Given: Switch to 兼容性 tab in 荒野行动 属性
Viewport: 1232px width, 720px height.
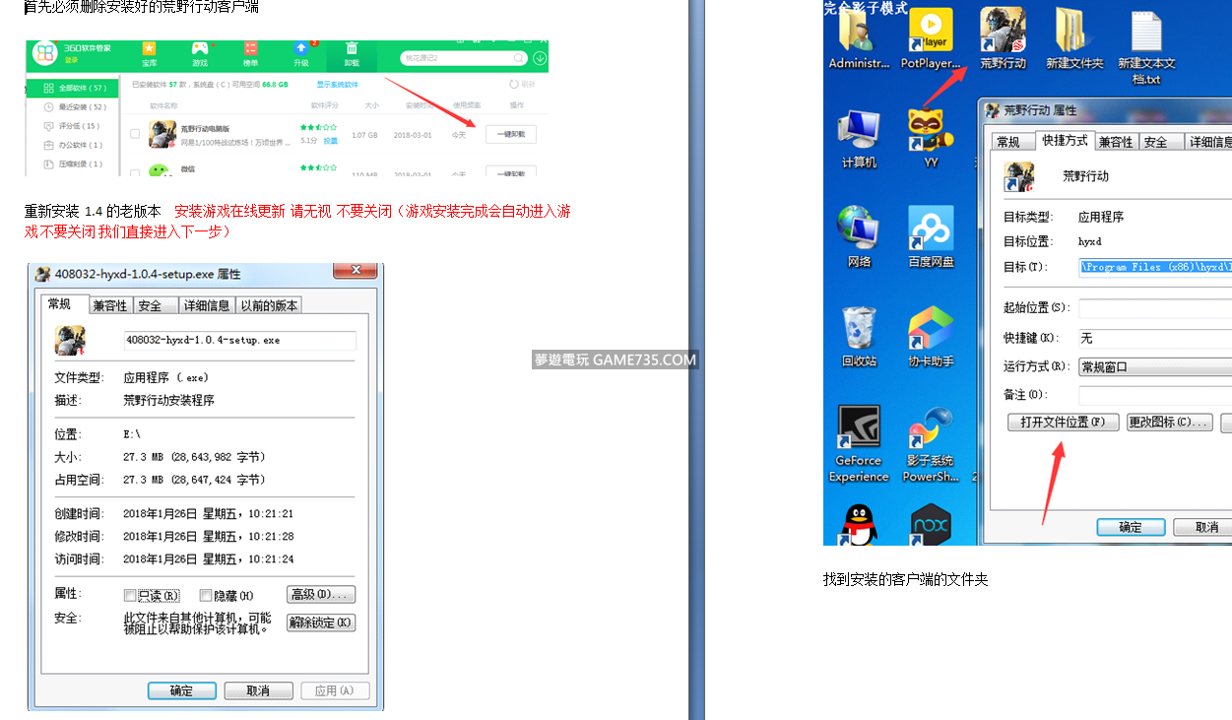Looking at the screenshot, I should (1116, 142).
